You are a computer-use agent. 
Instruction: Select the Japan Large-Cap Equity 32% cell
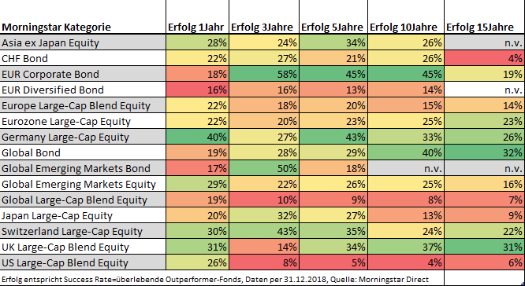pyautogui.click(x=264, y=215)
